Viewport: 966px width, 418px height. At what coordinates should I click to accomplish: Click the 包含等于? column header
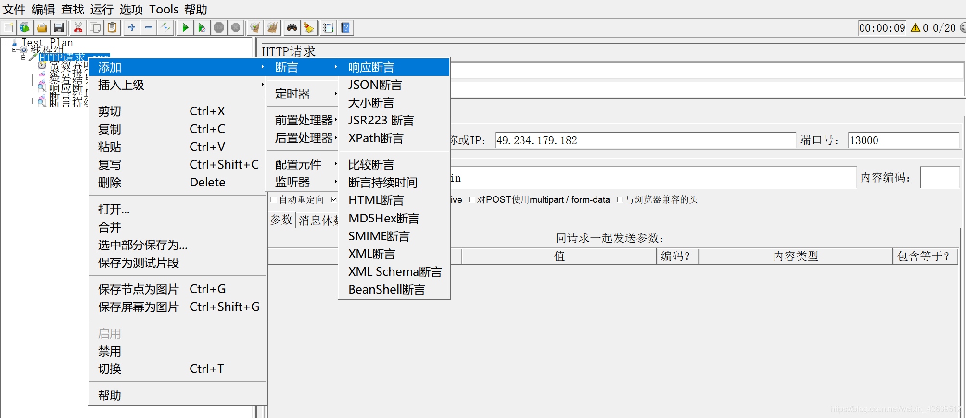[x=925, y=256]
